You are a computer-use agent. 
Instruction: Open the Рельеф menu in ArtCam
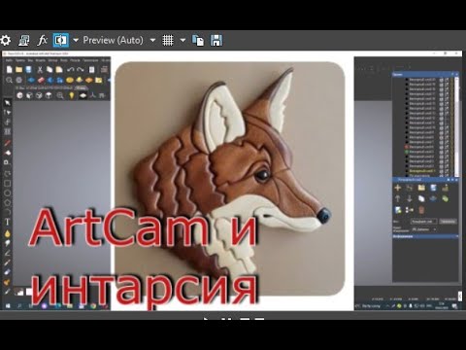point(75,60)
